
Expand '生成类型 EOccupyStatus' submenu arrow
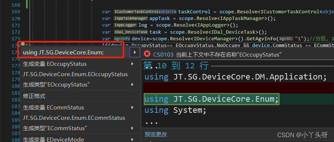(133, 85)
